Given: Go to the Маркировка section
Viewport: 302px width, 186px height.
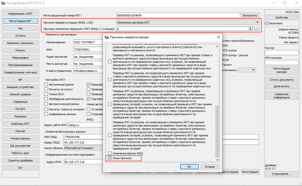Looking at the screenshot, I should tap(20, 58).
